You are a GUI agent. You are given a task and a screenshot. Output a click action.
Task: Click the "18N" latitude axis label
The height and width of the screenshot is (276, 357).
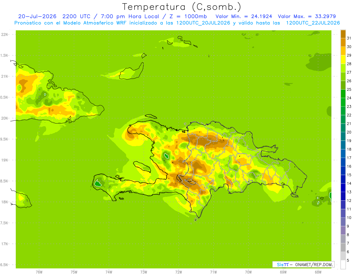pyautogui.click(x=4, y=202)
